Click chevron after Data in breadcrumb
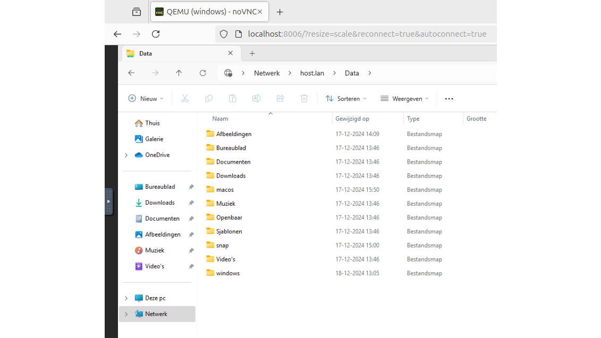This screenshot has height=338, width=601. pyautogui.click(x=369, y=73)
